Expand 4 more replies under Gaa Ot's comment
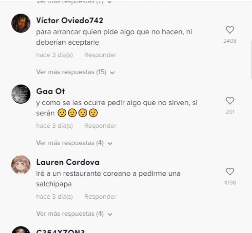252x233 pixels. point(74,143)
